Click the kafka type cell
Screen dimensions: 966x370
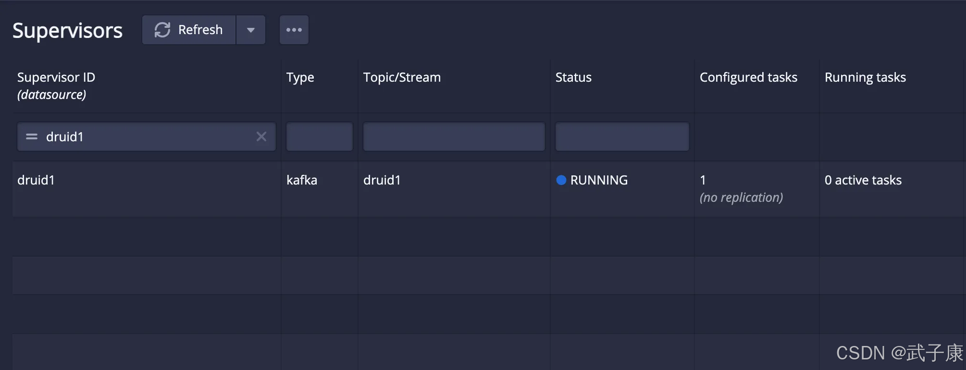pos(302,180)
